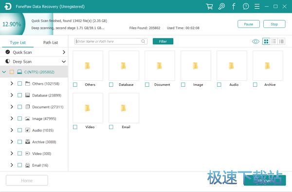Tick the Database thumbnail checkbox
This screenshot has height=192, width=292.
click(x=111, y=85)
